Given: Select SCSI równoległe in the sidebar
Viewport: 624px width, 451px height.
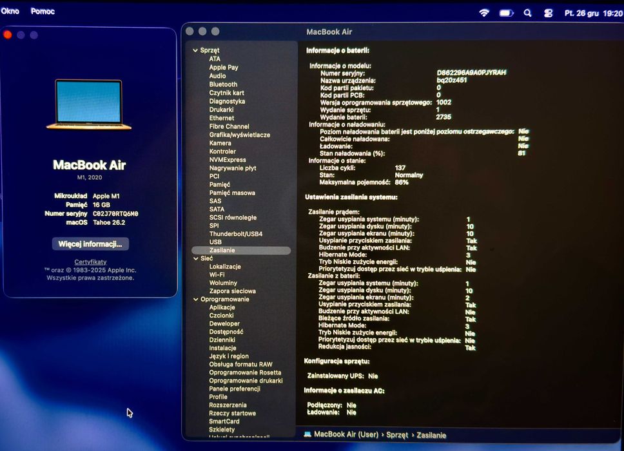Looking at the screenshot, I should [233, 218].
